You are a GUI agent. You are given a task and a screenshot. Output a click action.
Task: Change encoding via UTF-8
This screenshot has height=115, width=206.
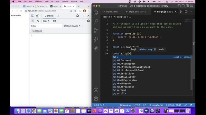[137, 105]
